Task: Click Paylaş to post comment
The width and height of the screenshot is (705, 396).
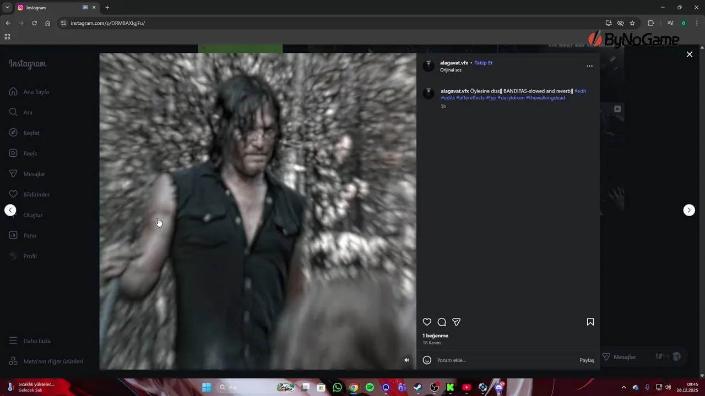Action: (x=587, y=360)
